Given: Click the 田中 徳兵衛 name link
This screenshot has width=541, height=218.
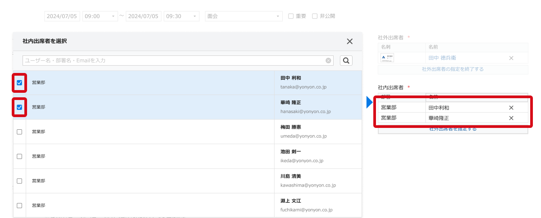Looking at the screenshot, I should coord(442,58).
